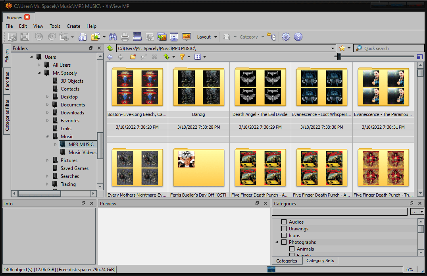Click the Favorites star icon

pos(342,48)
